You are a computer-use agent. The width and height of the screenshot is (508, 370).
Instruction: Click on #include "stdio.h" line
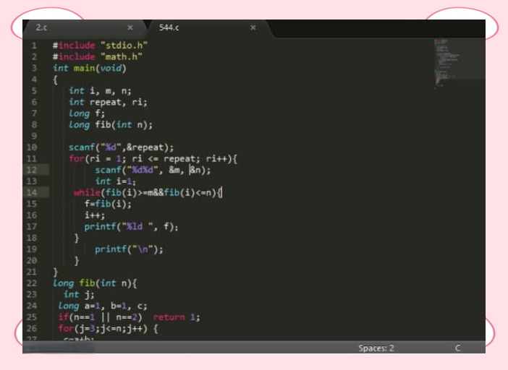(x=100, y=46)
